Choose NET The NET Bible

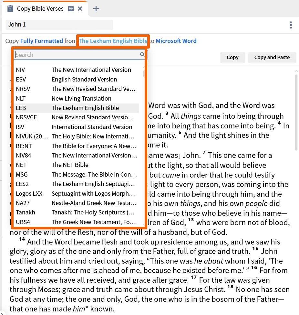click(77, 165)
